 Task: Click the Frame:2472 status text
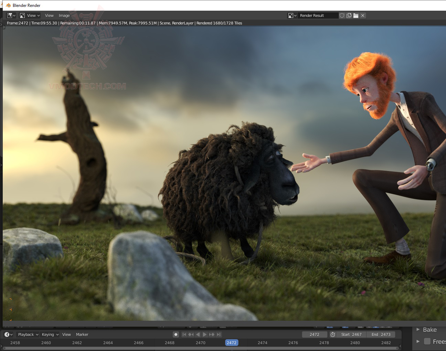coord(18,23)
